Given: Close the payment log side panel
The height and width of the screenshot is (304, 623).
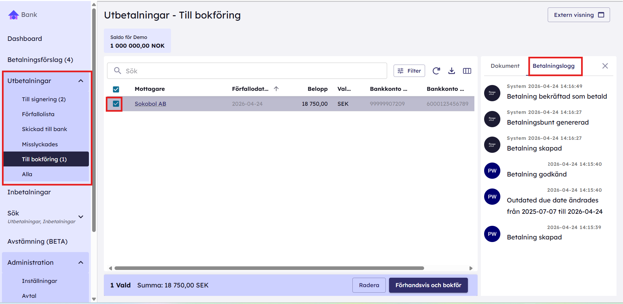Looking at the screenshot, I should coord(605,66).
